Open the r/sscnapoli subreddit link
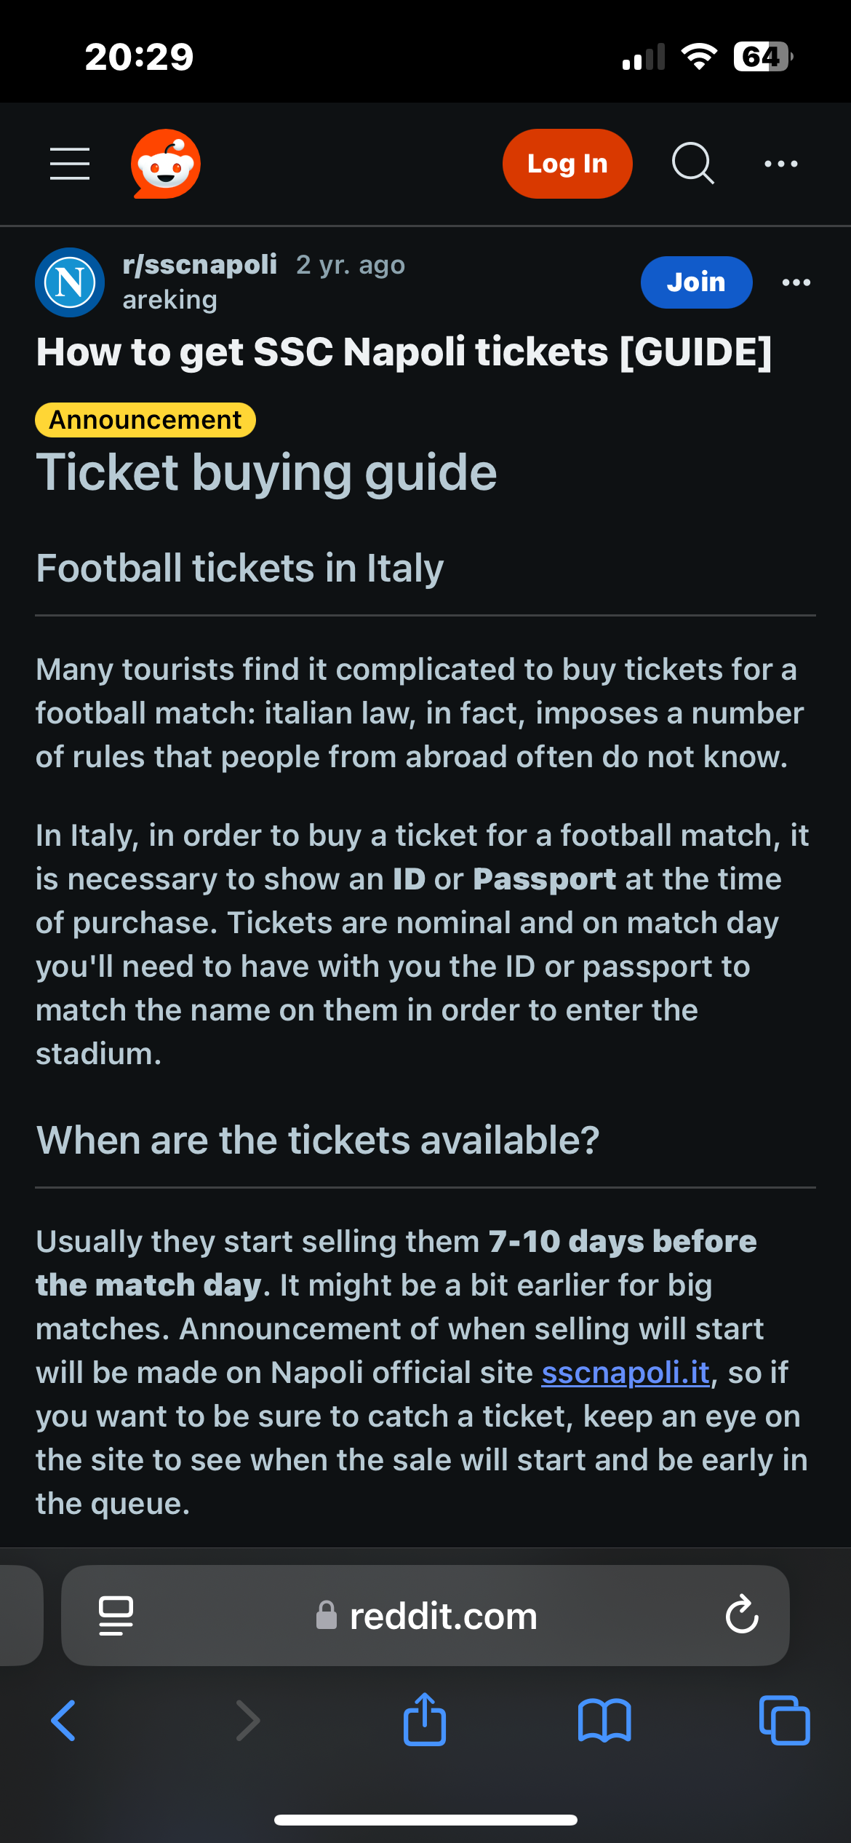Screen dimensions: 851x1843 tap(200, 264)
